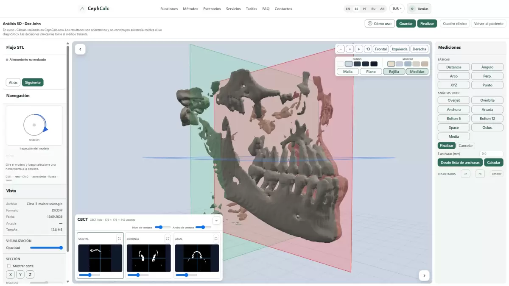Pick the white Fondo color swatch
This screenshot has height=286, width=509.
pos(340,64)
